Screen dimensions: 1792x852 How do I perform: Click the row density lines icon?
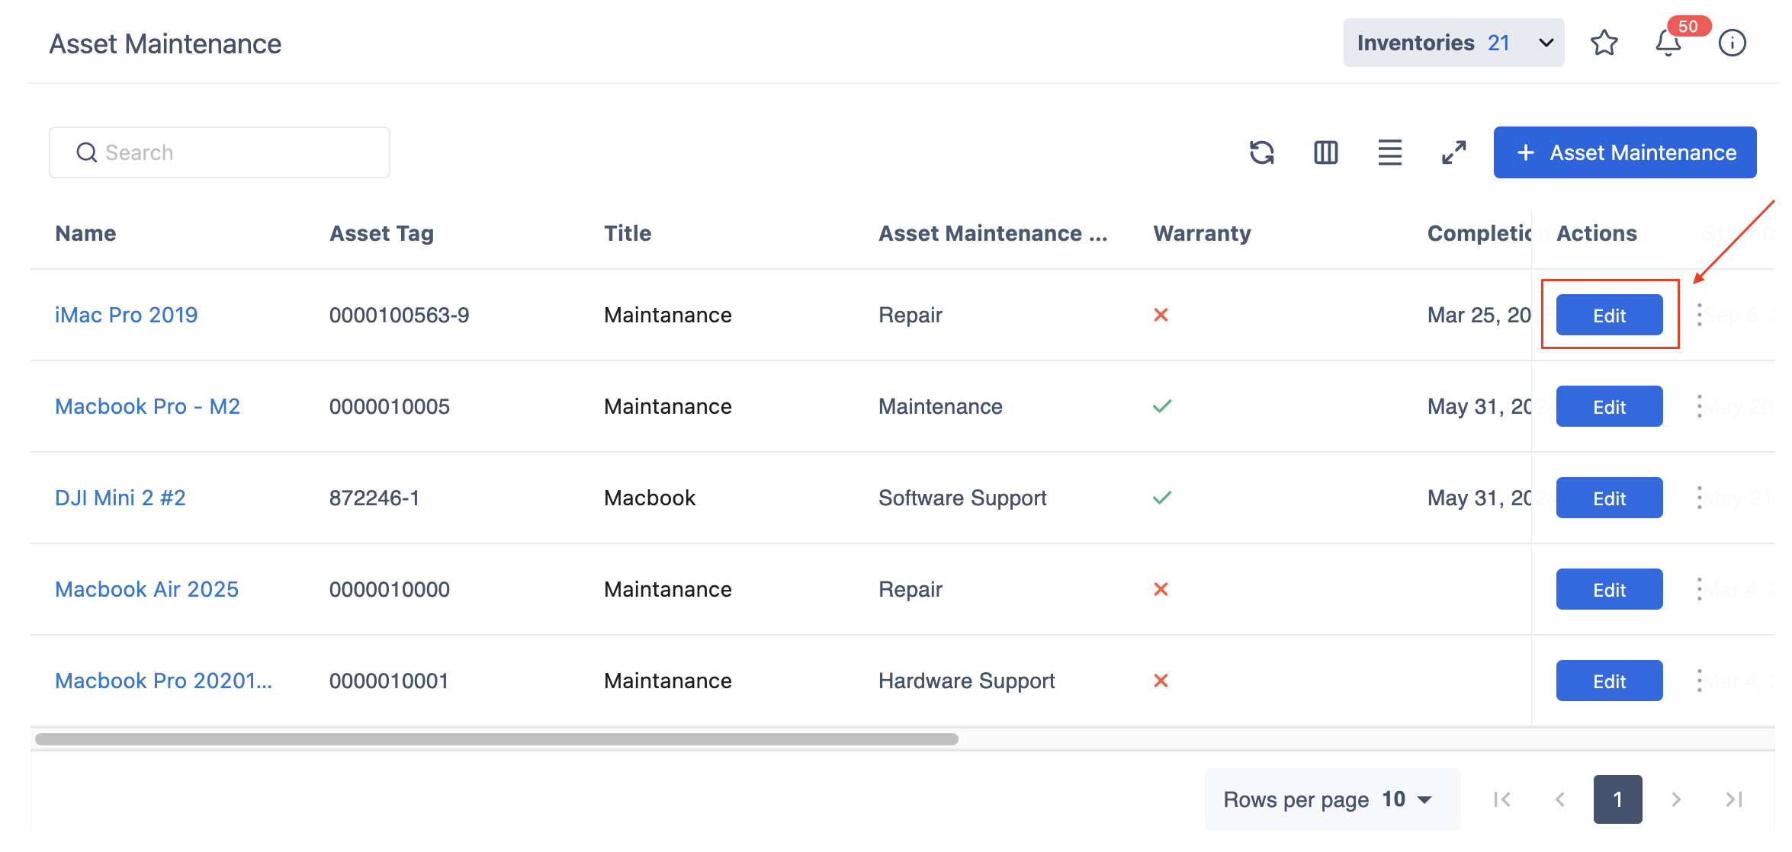pos(1390,152)
